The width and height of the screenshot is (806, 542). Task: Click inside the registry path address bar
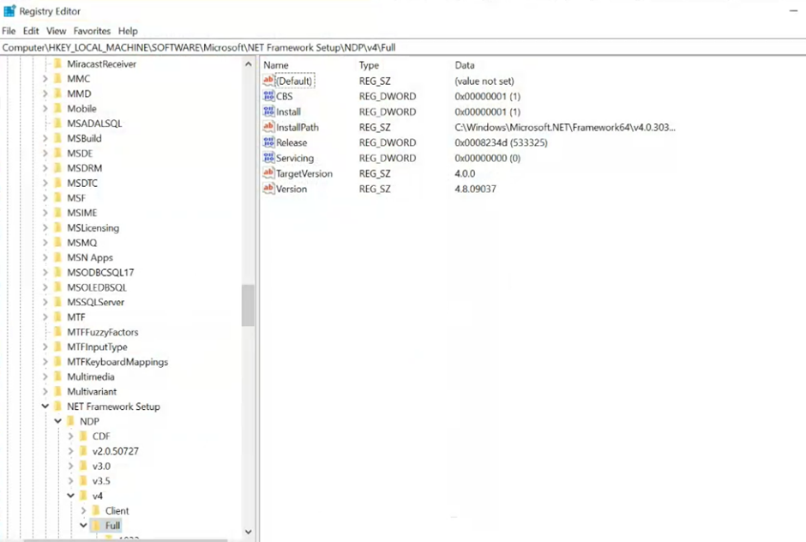pos(343,47)
